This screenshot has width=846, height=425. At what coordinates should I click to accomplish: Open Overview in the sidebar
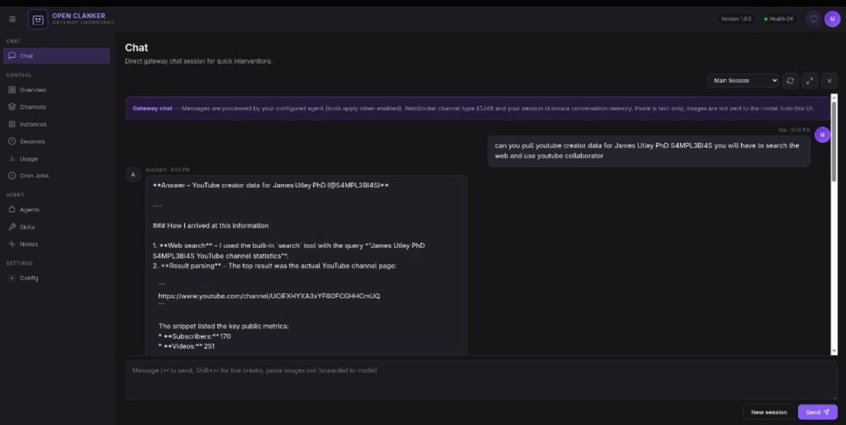coord(32,90)
